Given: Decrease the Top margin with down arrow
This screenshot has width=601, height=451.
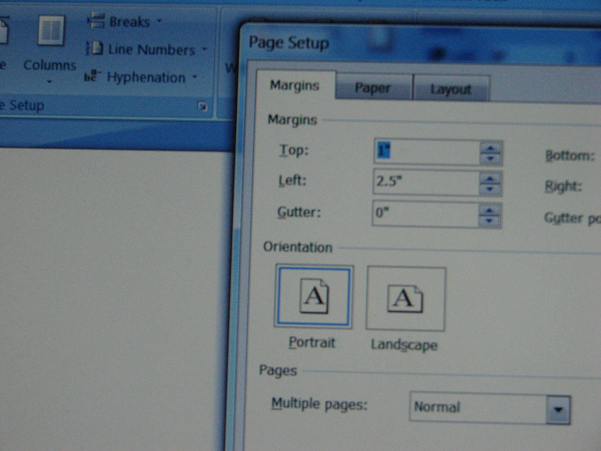Looking at the screenshot, I should 490,159.
